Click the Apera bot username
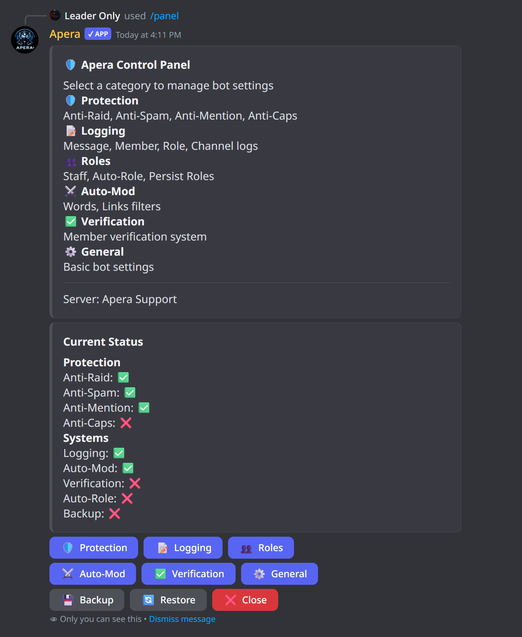The width and height of the screenshot is (522, 637). (x=65, y=34)
